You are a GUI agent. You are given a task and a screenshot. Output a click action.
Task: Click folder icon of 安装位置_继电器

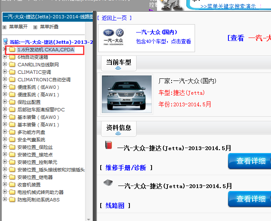12,177
